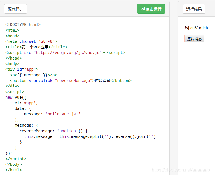This screenshot has width=215, height=175.
Task: Open the blog.csdn.net watermark link
Action: click(182, 170)
